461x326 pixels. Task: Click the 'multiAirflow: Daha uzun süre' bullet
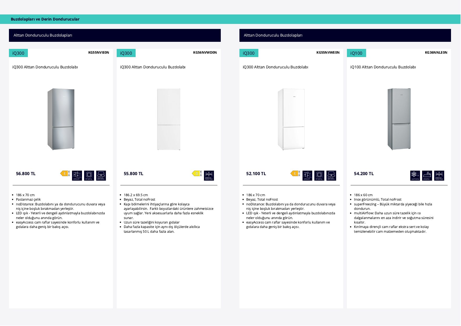click(x=394, y=218)
